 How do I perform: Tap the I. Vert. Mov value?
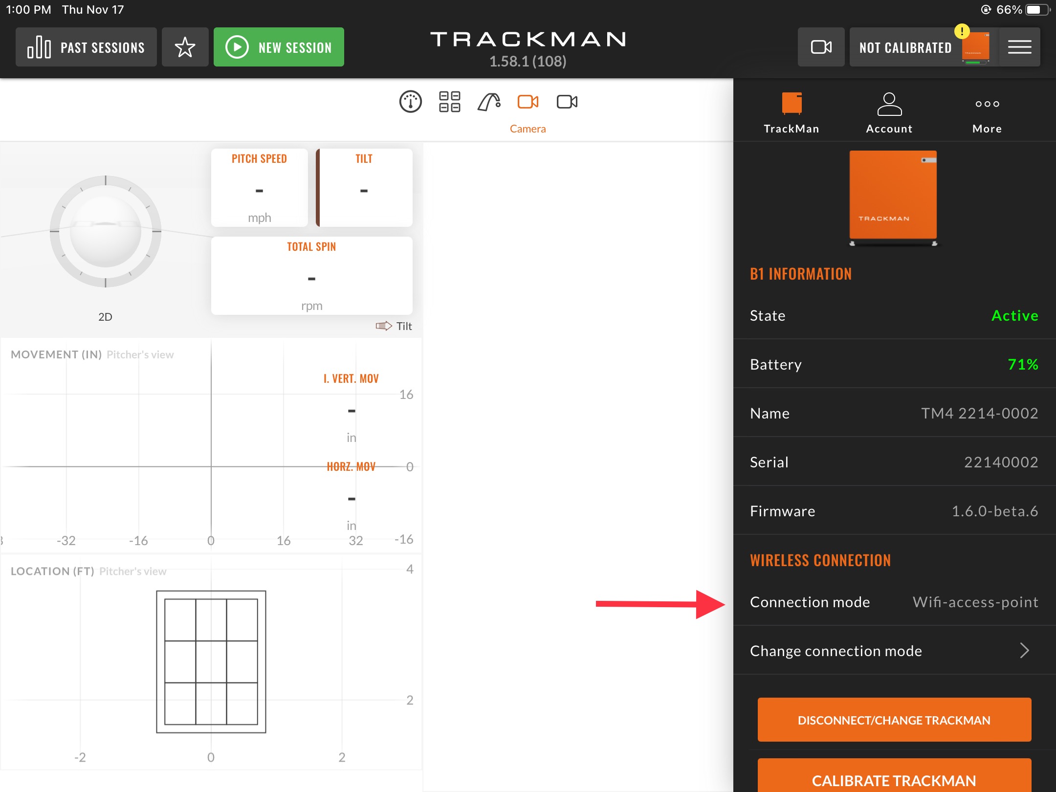pyautogui.click(x=352, y=411)
